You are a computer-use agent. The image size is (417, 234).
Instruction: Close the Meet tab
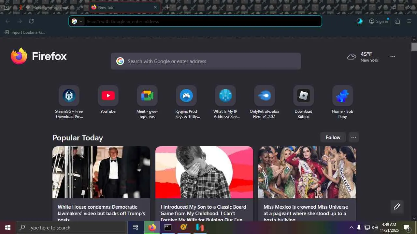(x=82, y=7)
